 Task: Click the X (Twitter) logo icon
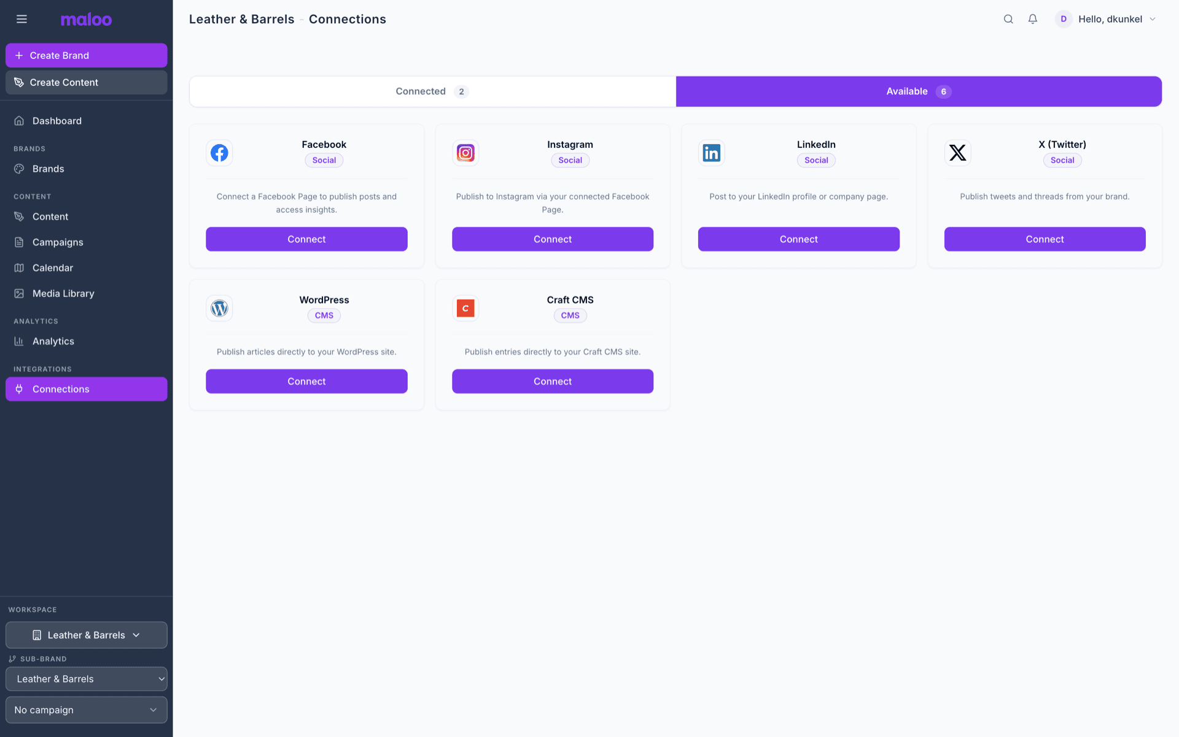957,153
